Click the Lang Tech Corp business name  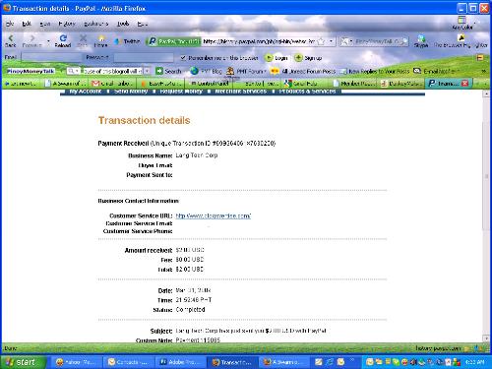pyautogui.click(x=197, y=155)
